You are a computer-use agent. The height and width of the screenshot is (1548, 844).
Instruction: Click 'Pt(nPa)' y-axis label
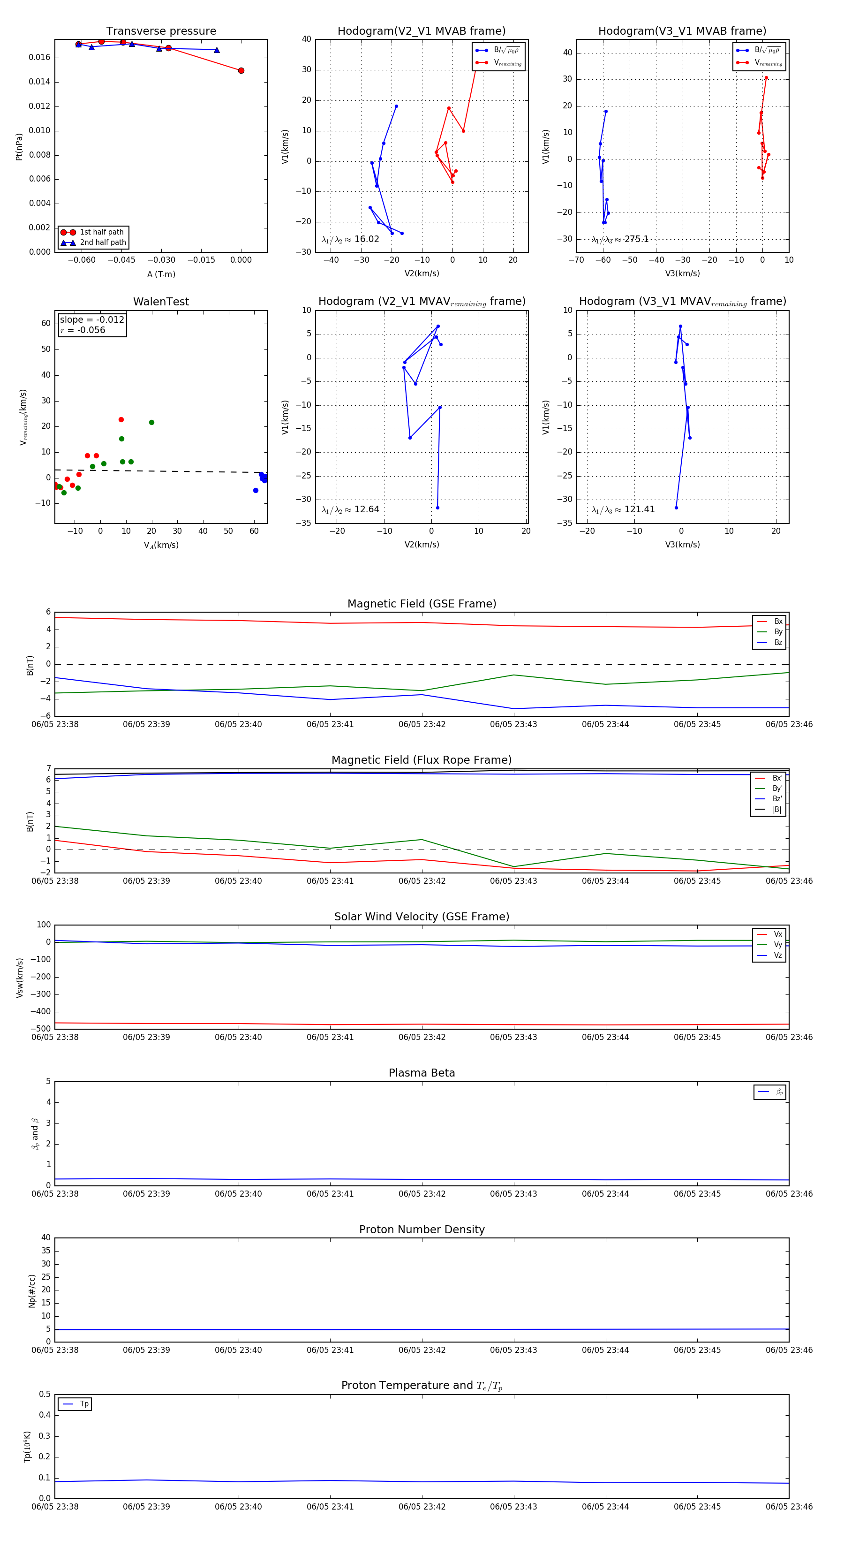(x=19, y=146)
